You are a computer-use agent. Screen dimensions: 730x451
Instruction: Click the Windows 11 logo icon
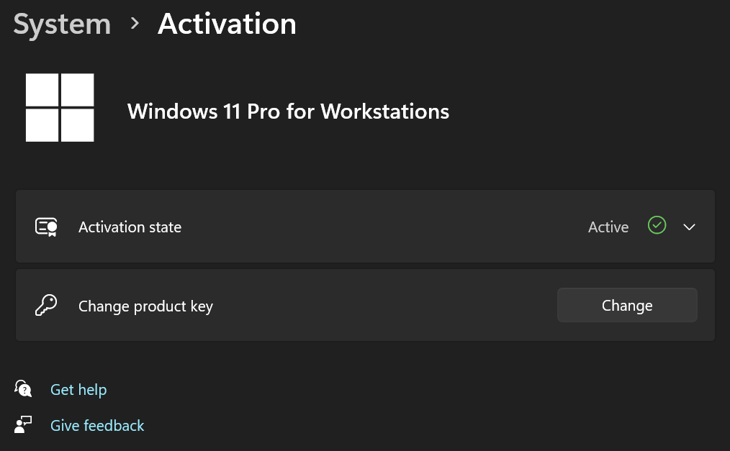[x=60, y=106]
